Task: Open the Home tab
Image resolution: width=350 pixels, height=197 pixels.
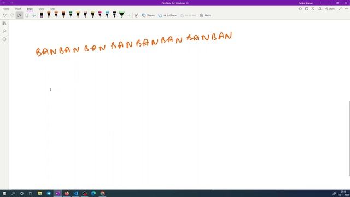Action: point(6,9)
